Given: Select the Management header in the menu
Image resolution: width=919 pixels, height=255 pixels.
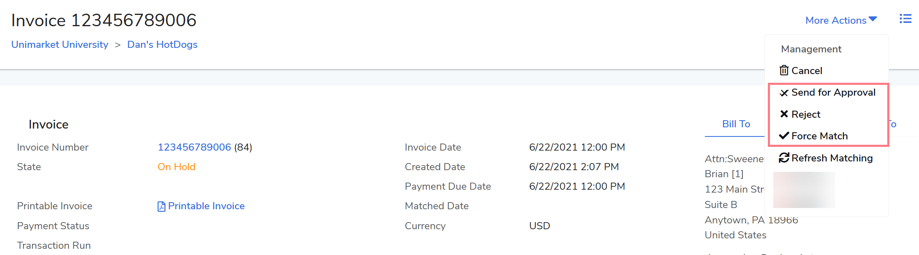Looking at the screenshot, I should 811,49.
